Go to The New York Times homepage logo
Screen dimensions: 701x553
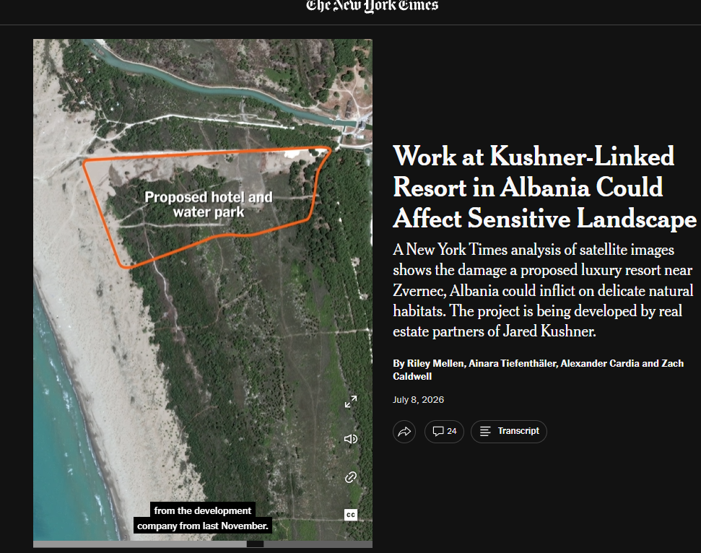[372, 6]
